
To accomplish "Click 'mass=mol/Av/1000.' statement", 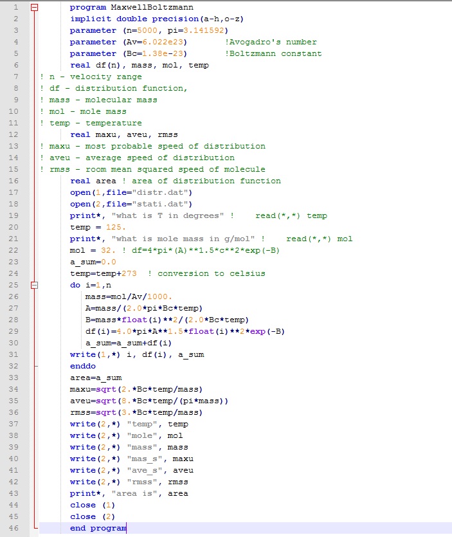I will (x=129, y=296).
